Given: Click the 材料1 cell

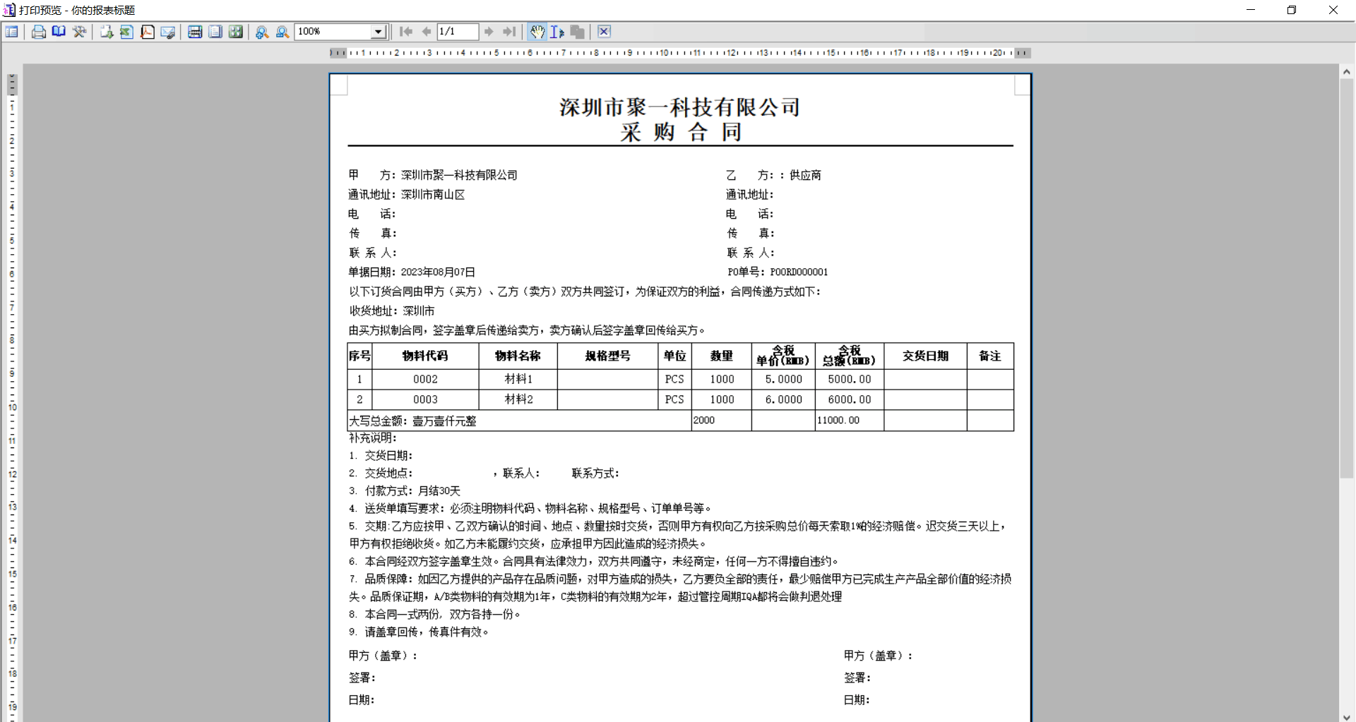Looking at the screenshot, I should (518, 380).
